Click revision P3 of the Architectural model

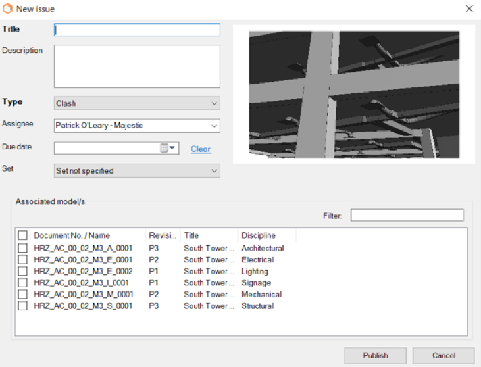pos(154,248)
